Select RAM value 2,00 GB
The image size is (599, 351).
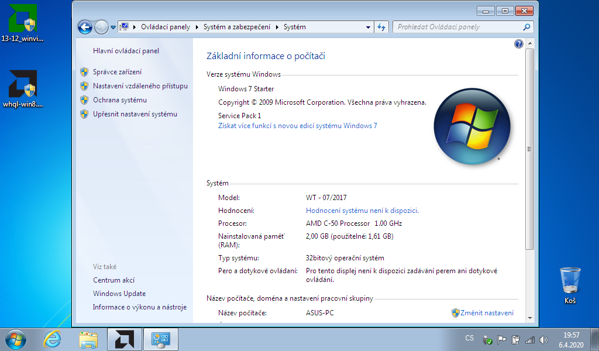tap(317, 236)
